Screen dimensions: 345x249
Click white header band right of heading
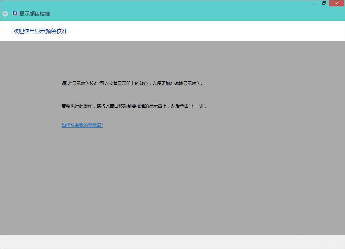coord(202,31)
